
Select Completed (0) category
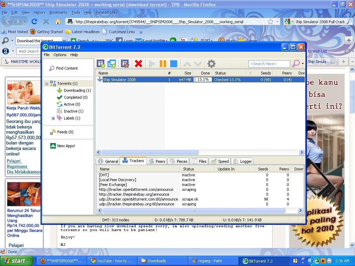[72, 97]
